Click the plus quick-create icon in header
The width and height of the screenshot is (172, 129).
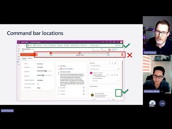pyautogui.click(x=107, y=42)
